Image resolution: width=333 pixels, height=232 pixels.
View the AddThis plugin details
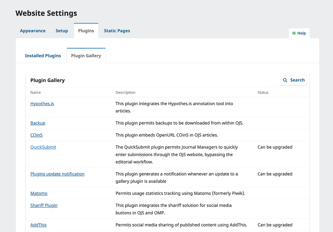(x=38, y=225)
